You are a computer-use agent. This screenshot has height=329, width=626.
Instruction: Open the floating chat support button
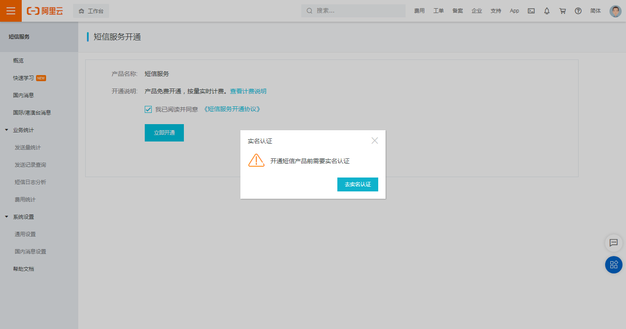click(613, 243)
